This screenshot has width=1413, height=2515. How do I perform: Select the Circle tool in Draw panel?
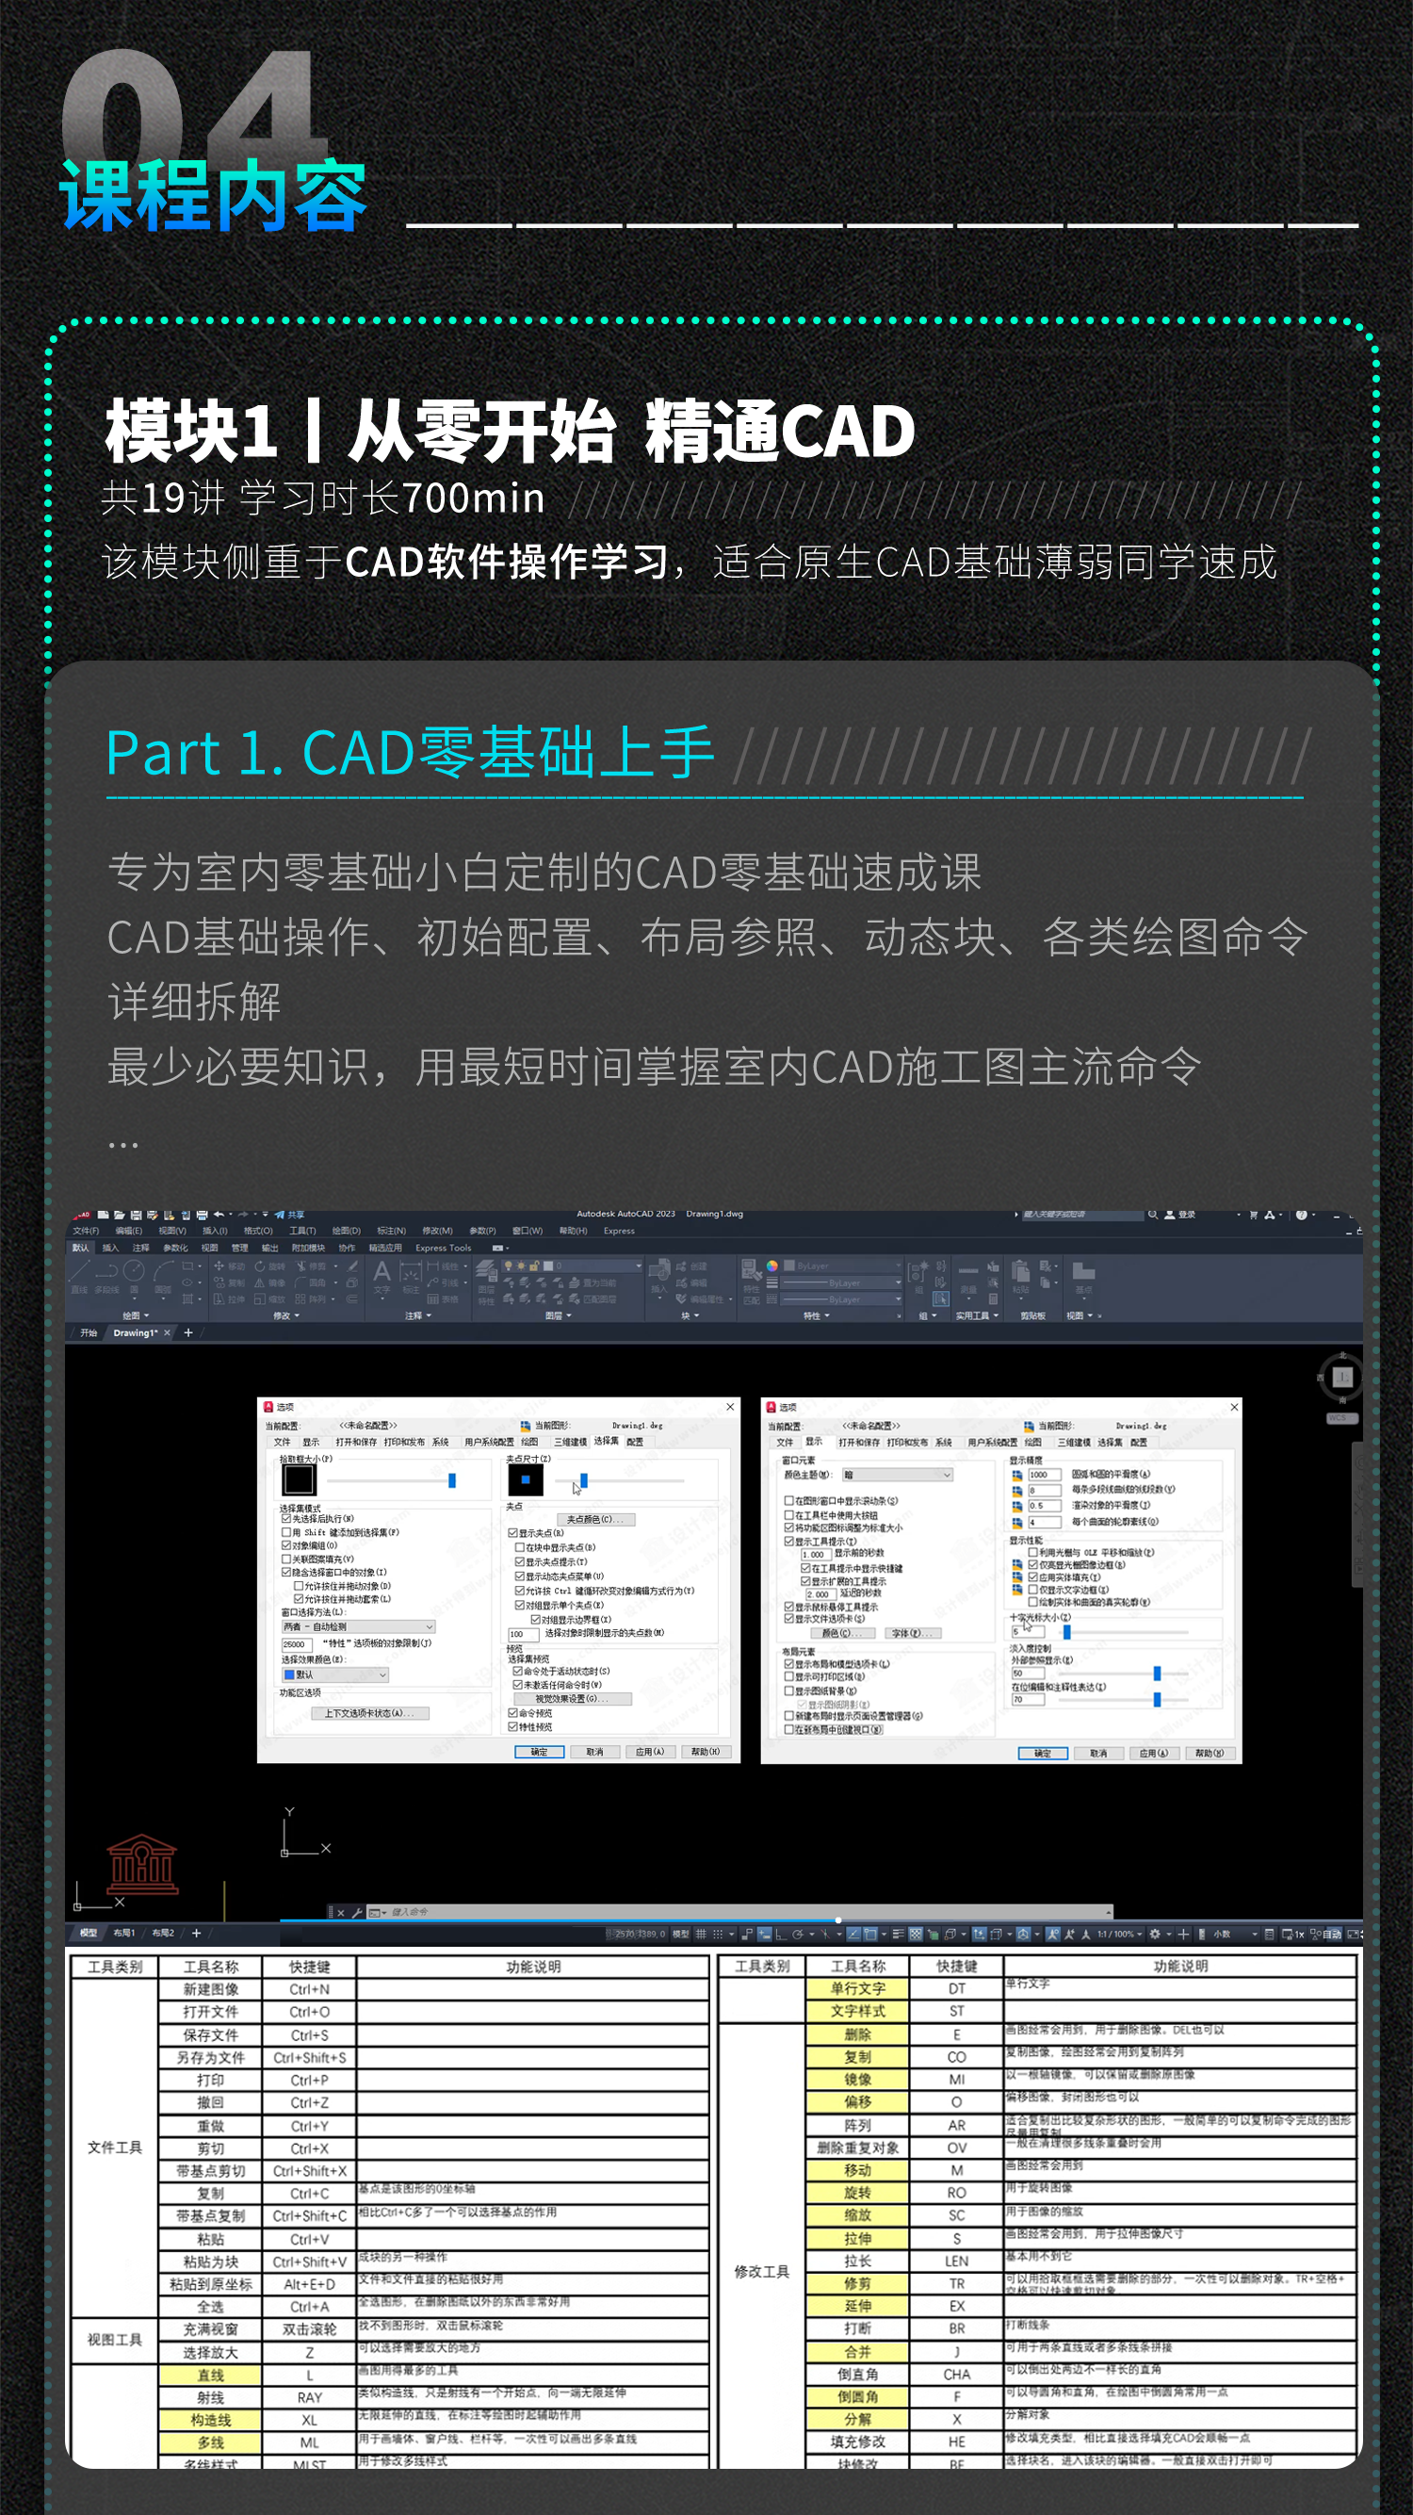(135, 1271)
